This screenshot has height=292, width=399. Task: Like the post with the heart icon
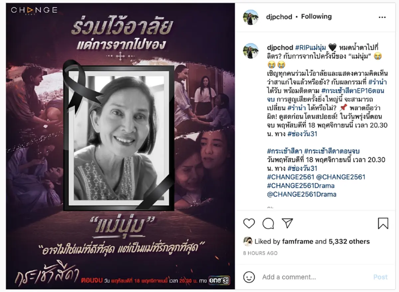(x=249, y=223)
